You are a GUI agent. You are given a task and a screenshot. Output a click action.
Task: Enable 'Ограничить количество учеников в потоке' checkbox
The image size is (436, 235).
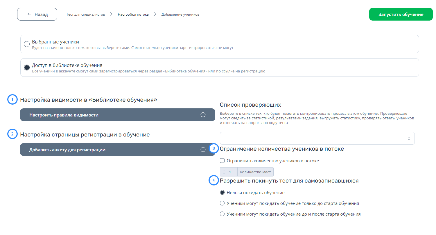(x=223, y=161)
